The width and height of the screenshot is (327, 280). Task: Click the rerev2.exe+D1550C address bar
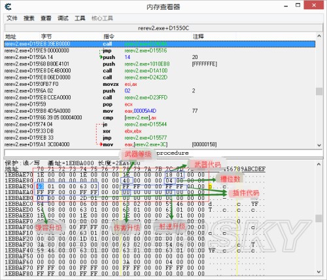click(163, 28)
